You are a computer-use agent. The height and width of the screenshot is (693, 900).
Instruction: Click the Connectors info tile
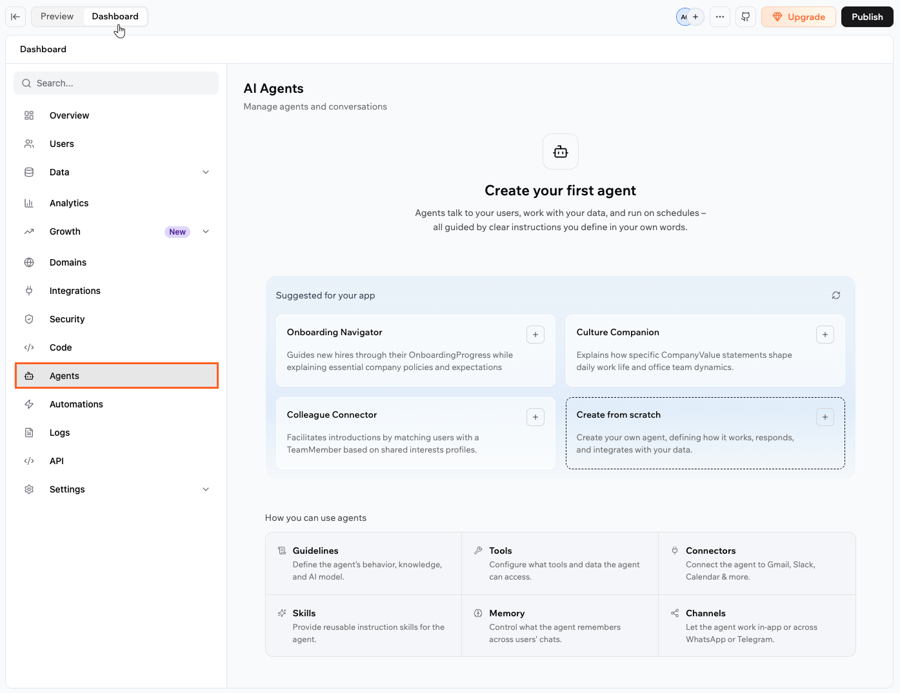(x=757, y=563)
